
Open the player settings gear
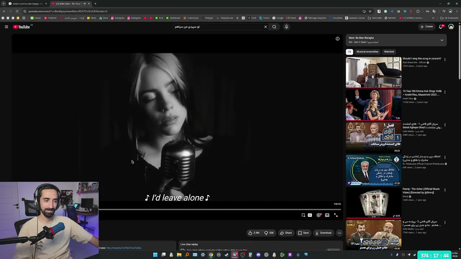coord(318,215)
